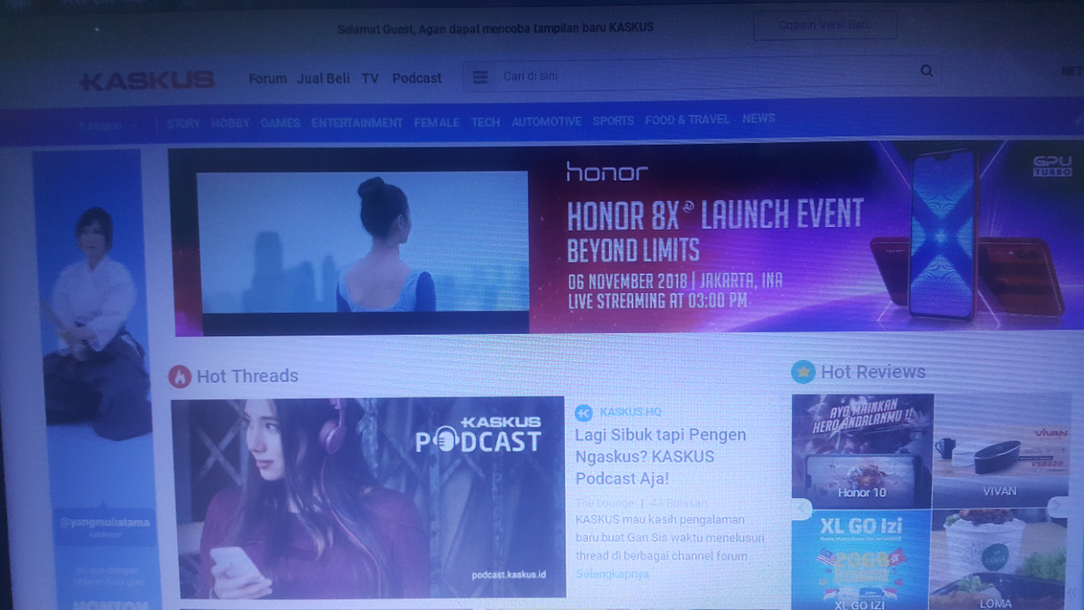Open the KASKUS.HQ profile link
The height and width of the screenshot is (610, 1084).
[x=630, y=413]
